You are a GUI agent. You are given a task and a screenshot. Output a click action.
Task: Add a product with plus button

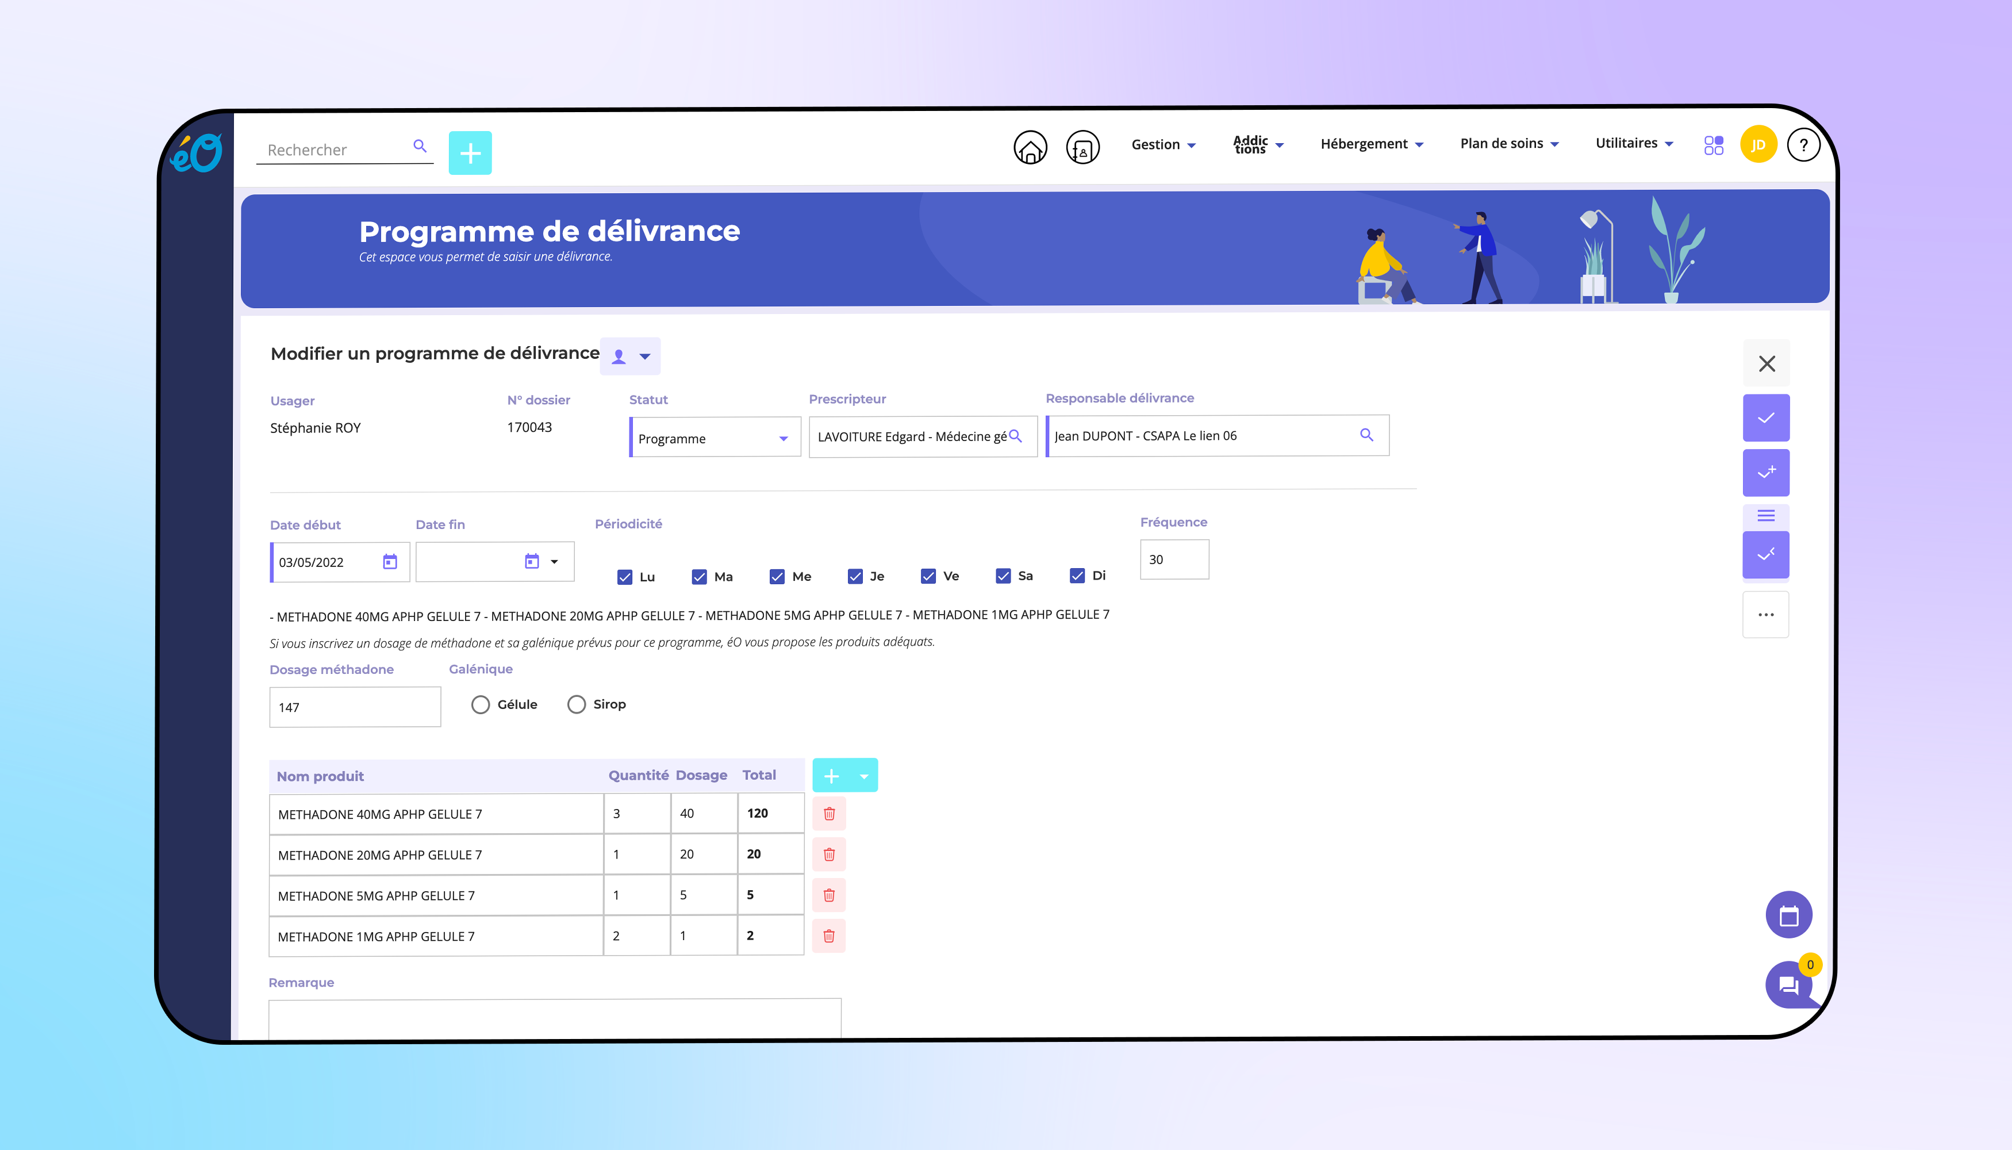click(x=831, y=776)
